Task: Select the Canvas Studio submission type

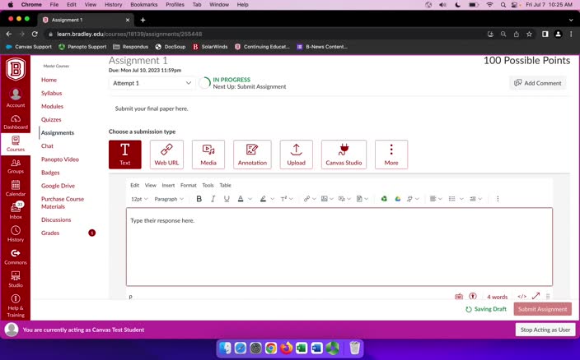Action: coord(344,155)
